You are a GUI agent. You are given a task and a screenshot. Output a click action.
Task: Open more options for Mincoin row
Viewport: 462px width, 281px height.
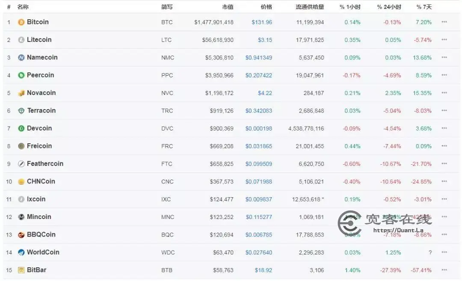pyautogui.click(x=444, y=217)
